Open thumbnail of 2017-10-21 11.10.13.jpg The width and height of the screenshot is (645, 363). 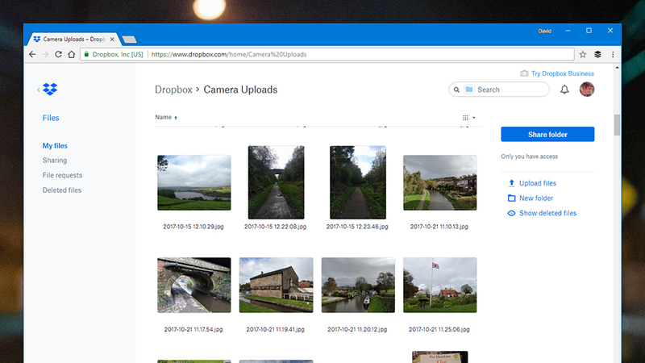(439, 182)
